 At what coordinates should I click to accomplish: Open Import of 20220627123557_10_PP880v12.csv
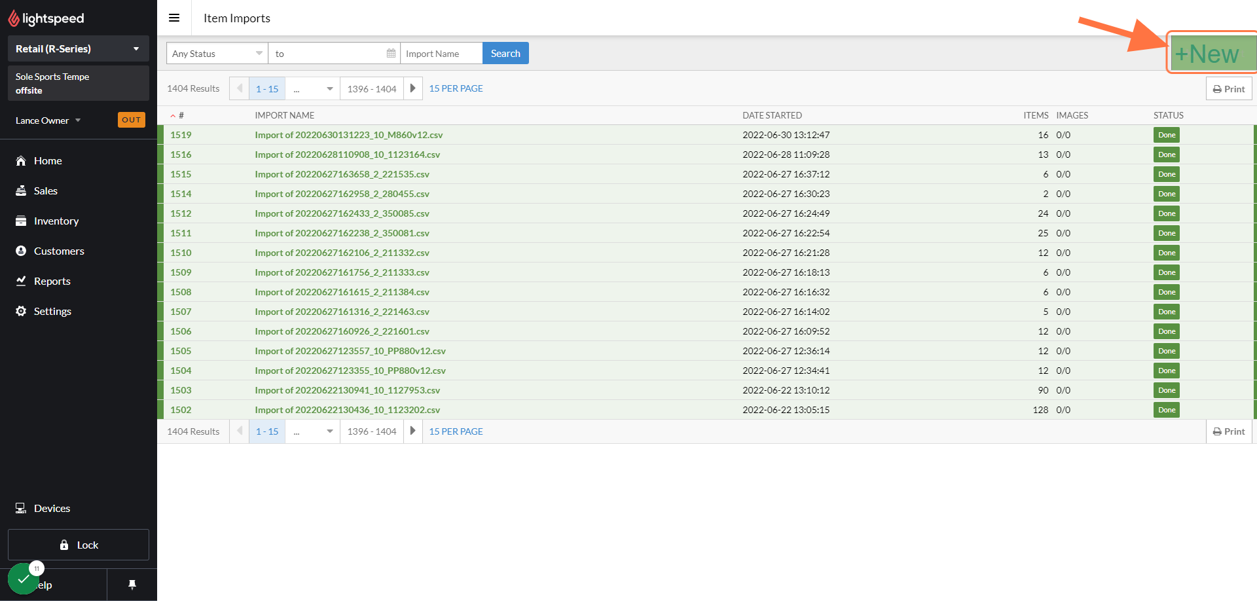350,351
